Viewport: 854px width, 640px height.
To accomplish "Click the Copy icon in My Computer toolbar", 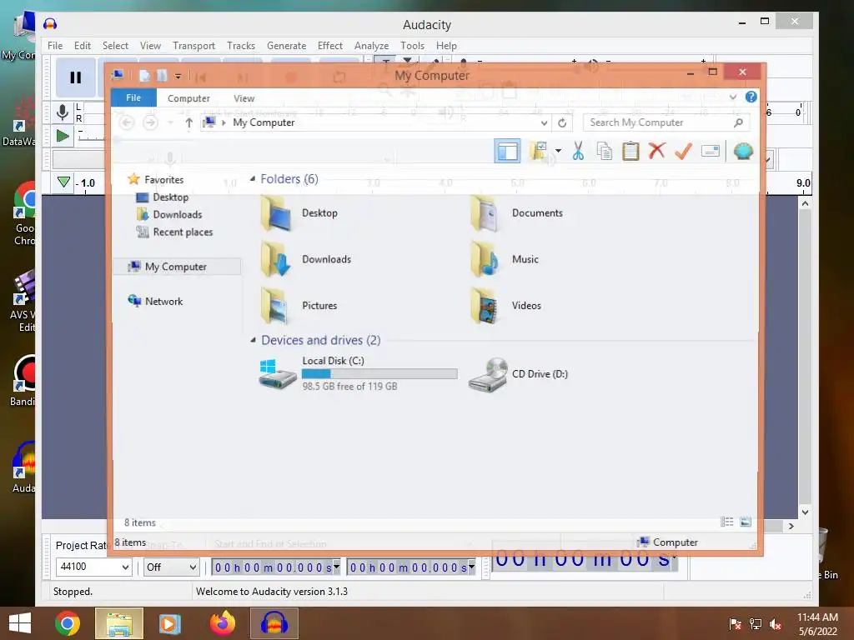I will pyautogui.click(x=604, y=151).
